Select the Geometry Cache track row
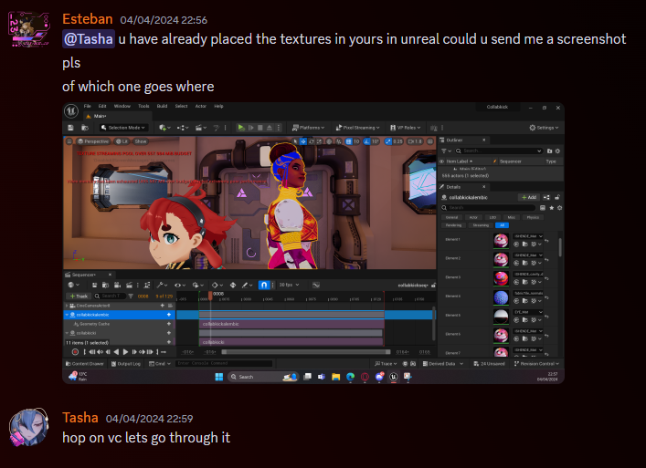 (x=120, y=324)
